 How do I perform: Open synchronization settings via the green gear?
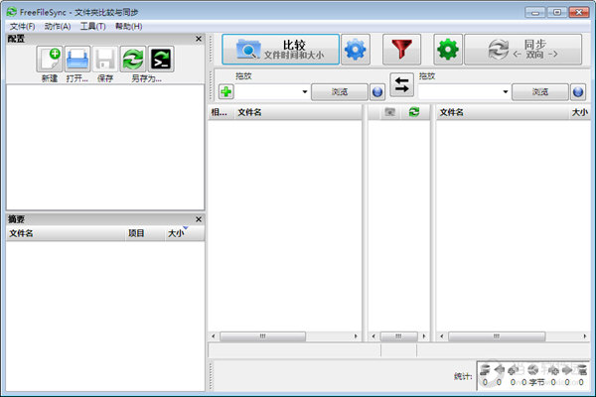[448, 50]
